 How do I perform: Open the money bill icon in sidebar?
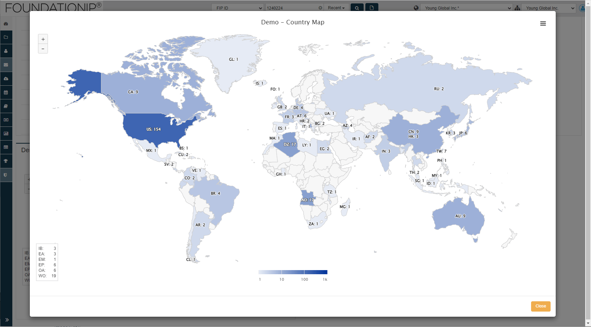tap(6, 120)
